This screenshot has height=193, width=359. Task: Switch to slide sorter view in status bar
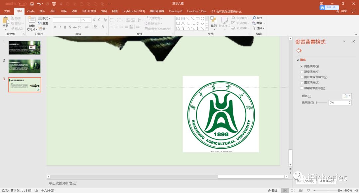[x=293, y=190]
